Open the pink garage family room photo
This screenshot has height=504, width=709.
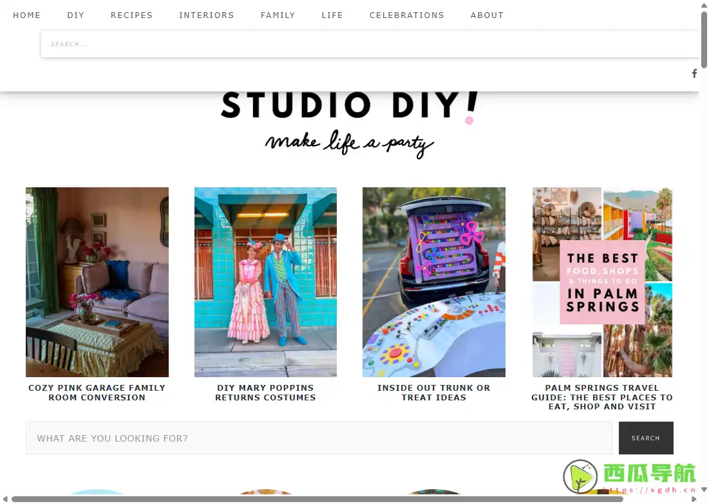point(97,282)
